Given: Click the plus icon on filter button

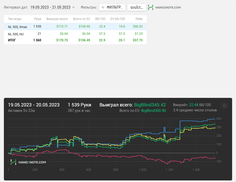Looking at the screenshot, I should coord(103,7).
